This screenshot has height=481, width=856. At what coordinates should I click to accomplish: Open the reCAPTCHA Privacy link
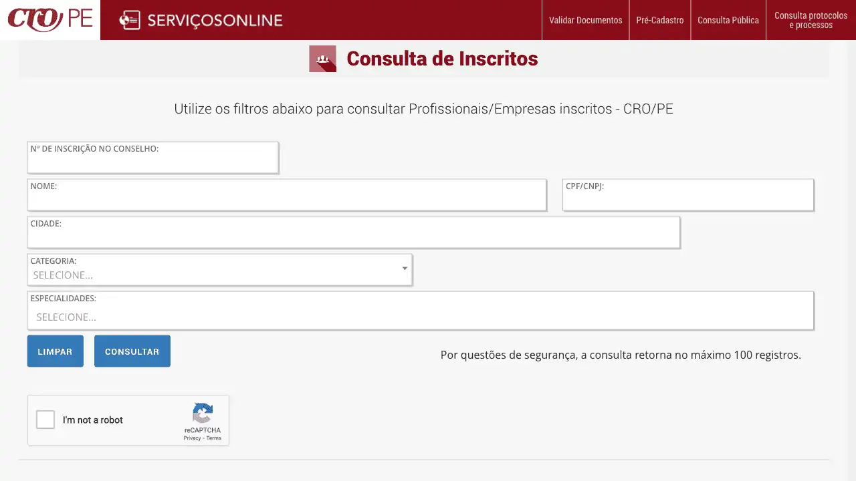tap(192, 438)
